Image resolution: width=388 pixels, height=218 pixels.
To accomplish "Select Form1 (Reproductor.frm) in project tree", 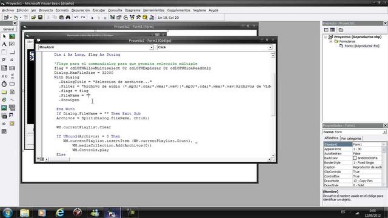I will pyautogui.click(x=362, y=46).
